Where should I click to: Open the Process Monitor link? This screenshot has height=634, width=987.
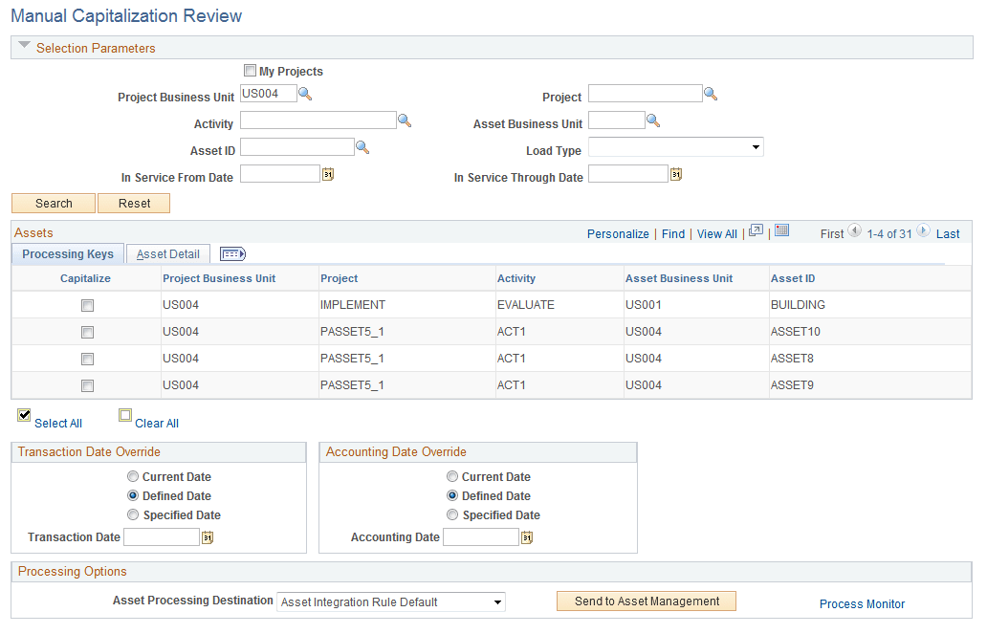point(862,603)
